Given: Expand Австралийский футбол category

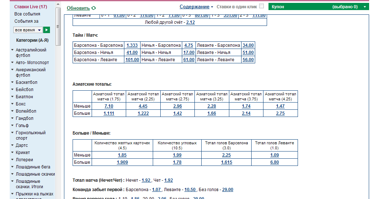Looking at the screenshot, I should point(12,50).
